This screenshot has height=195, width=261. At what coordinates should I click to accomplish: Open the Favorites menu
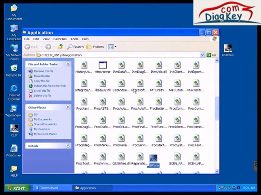pyautogui.click(x=60, y=39)
